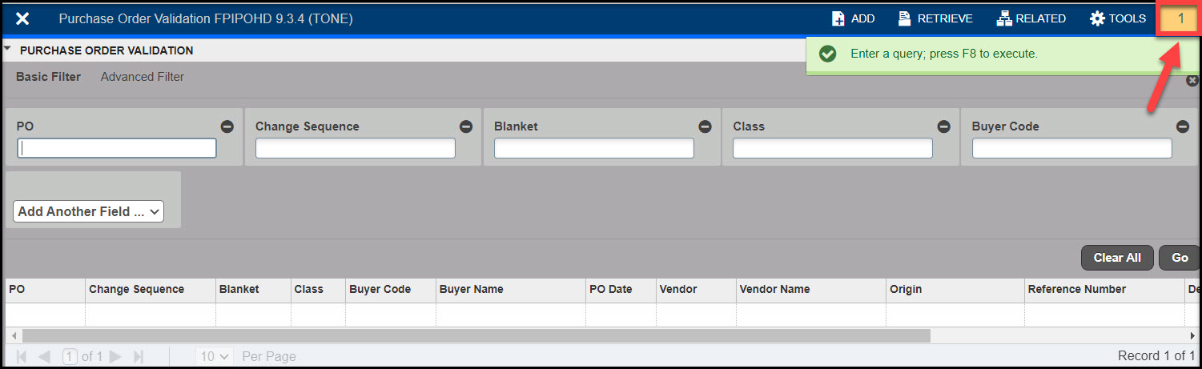Click into the Class filter input
The width and height of the screenshot is (1202, 369).
point(833,148)
